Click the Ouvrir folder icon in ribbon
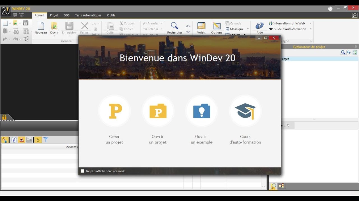The width and height of the screenshot is (359, 201). [x=54, y=26]
